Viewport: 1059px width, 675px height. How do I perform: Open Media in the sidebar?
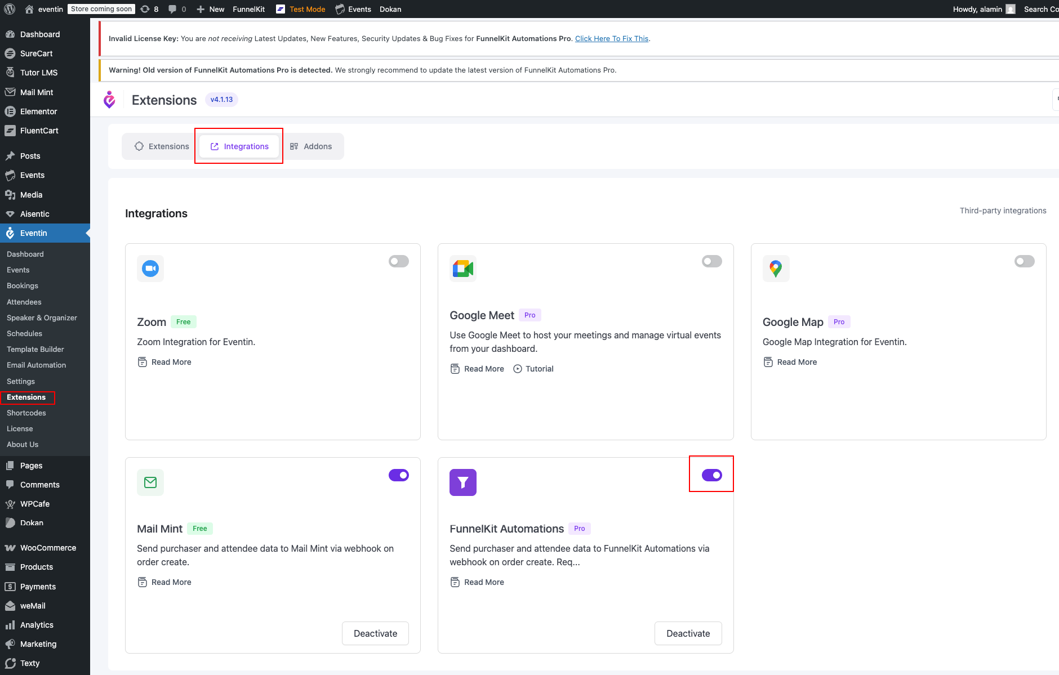pyautogui.click(x=45, y=195)
